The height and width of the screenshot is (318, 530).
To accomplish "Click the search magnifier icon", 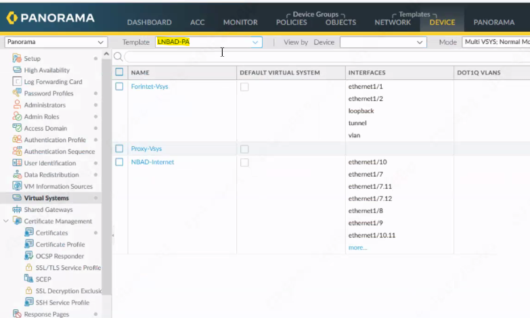I will [x=118, y=57].
